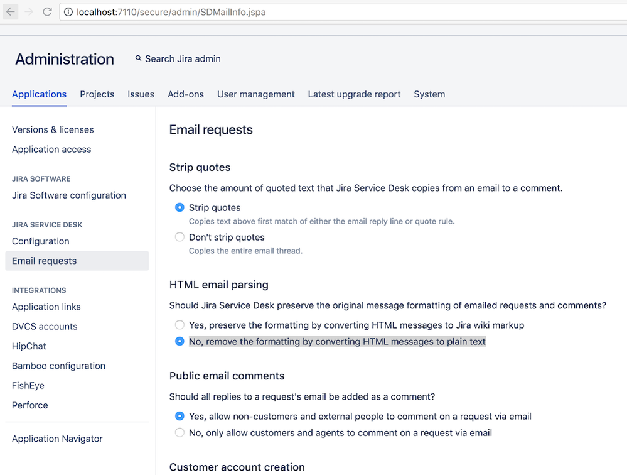Open Application access link
Image resolution: width=627 pixels, height=475 pixels.
[51, 150]
